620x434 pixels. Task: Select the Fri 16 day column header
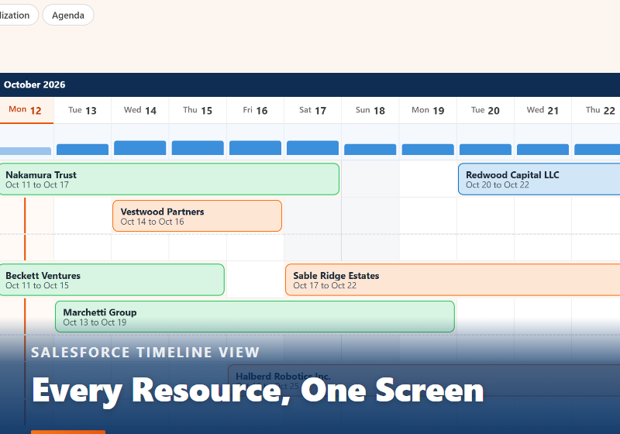tap(255, 110)
